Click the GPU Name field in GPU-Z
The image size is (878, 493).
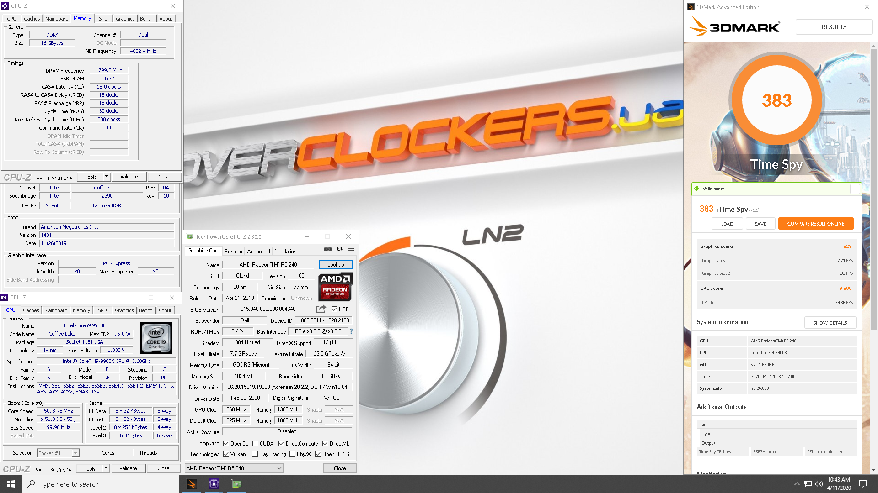pyautogui.click(x=268, y=265)
